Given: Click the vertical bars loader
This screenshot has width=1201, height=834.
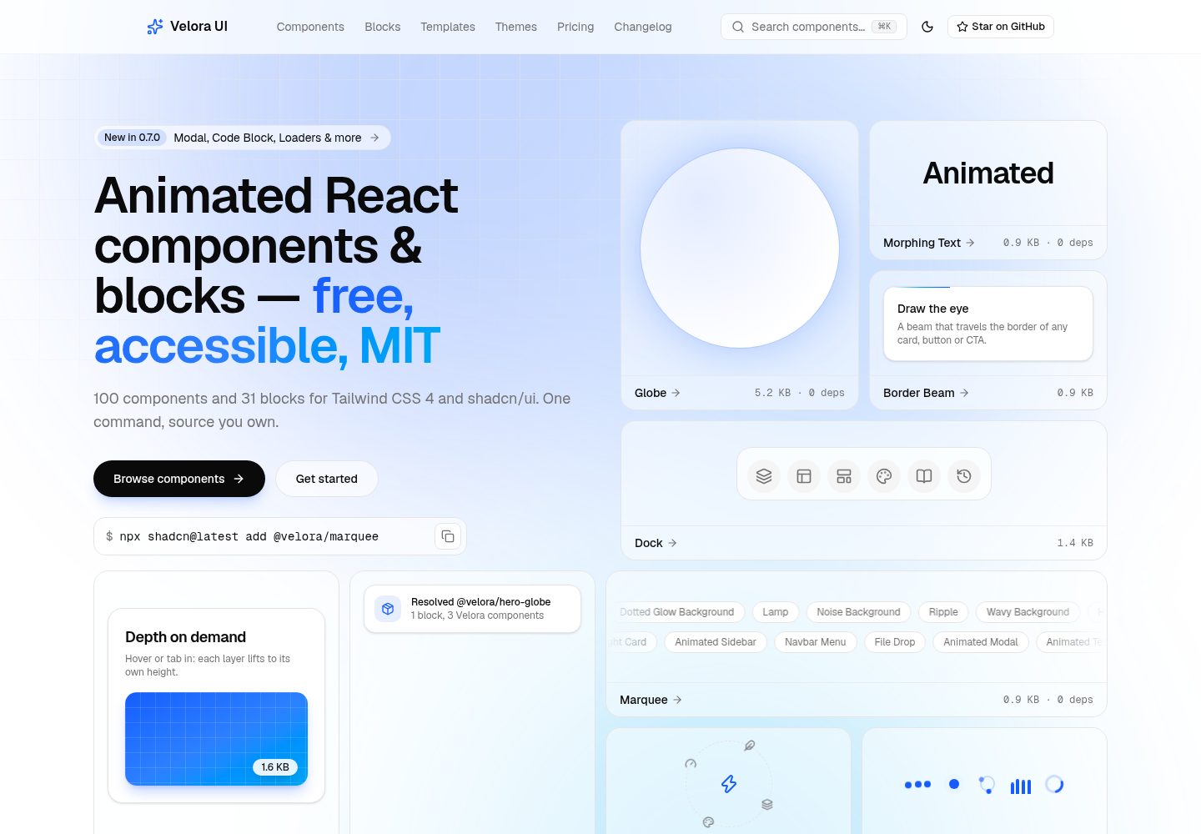Looking at the screenshot, I should [1021, 786].
